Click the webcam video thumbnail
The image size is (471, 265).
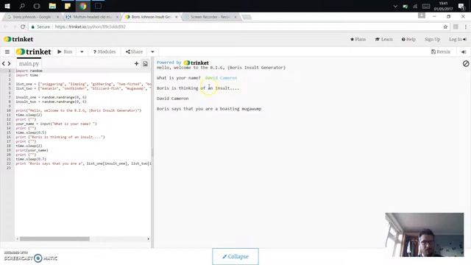tap(424, 235)
